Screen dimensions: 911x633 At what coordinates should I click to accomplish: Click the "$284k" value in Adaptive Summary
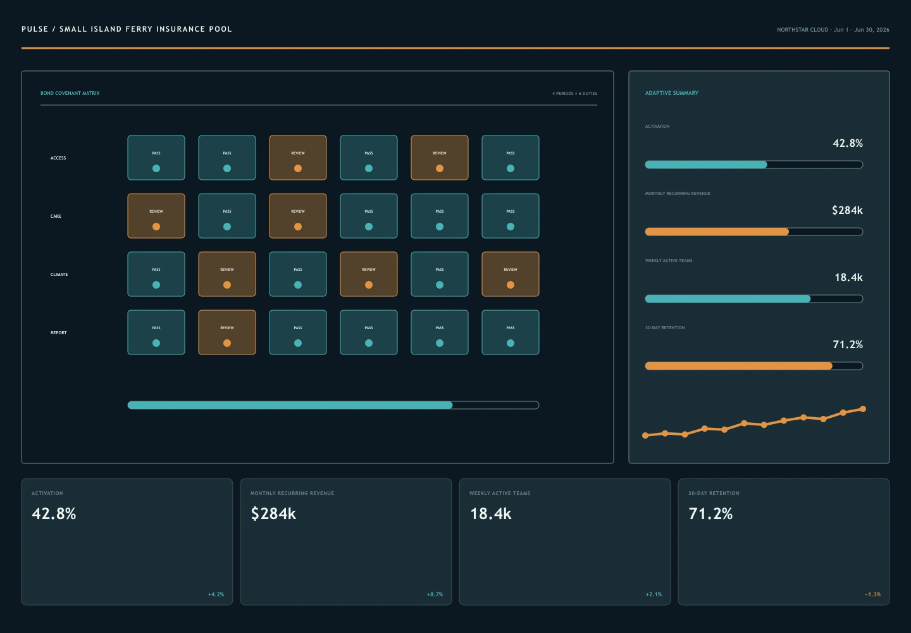tap(847, 210)
